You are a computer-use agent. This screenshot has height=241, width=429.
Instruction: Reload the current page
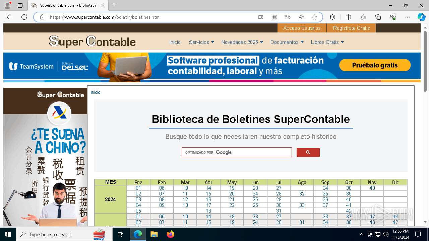(x=24, y=17)
